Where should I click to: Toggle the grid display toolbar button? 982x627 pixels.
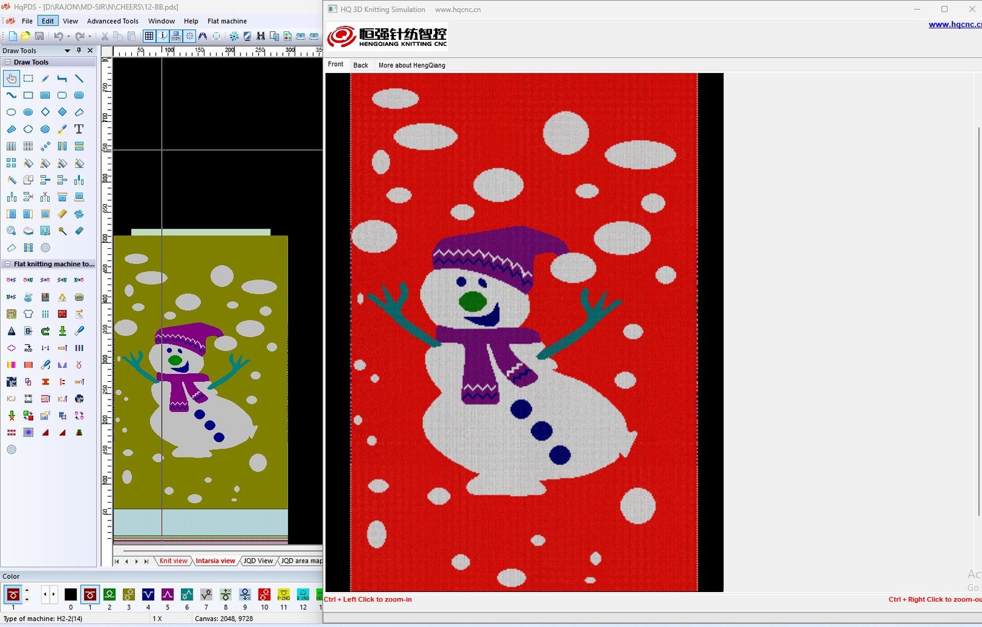pos(149,36)
